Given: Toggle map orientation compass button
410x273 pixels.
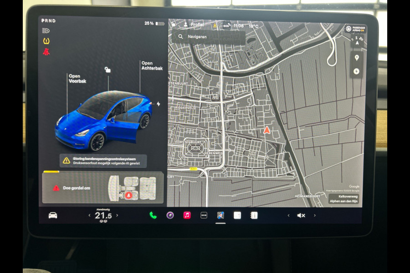Looking at the screenshot, I should pyautogui.click(x=356, y=43).
